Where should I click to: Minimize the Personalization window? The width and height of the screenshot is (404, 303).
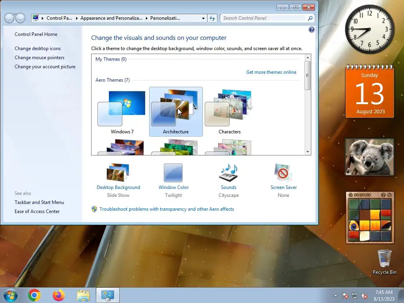pyautogui.click(x=282, y=7)
